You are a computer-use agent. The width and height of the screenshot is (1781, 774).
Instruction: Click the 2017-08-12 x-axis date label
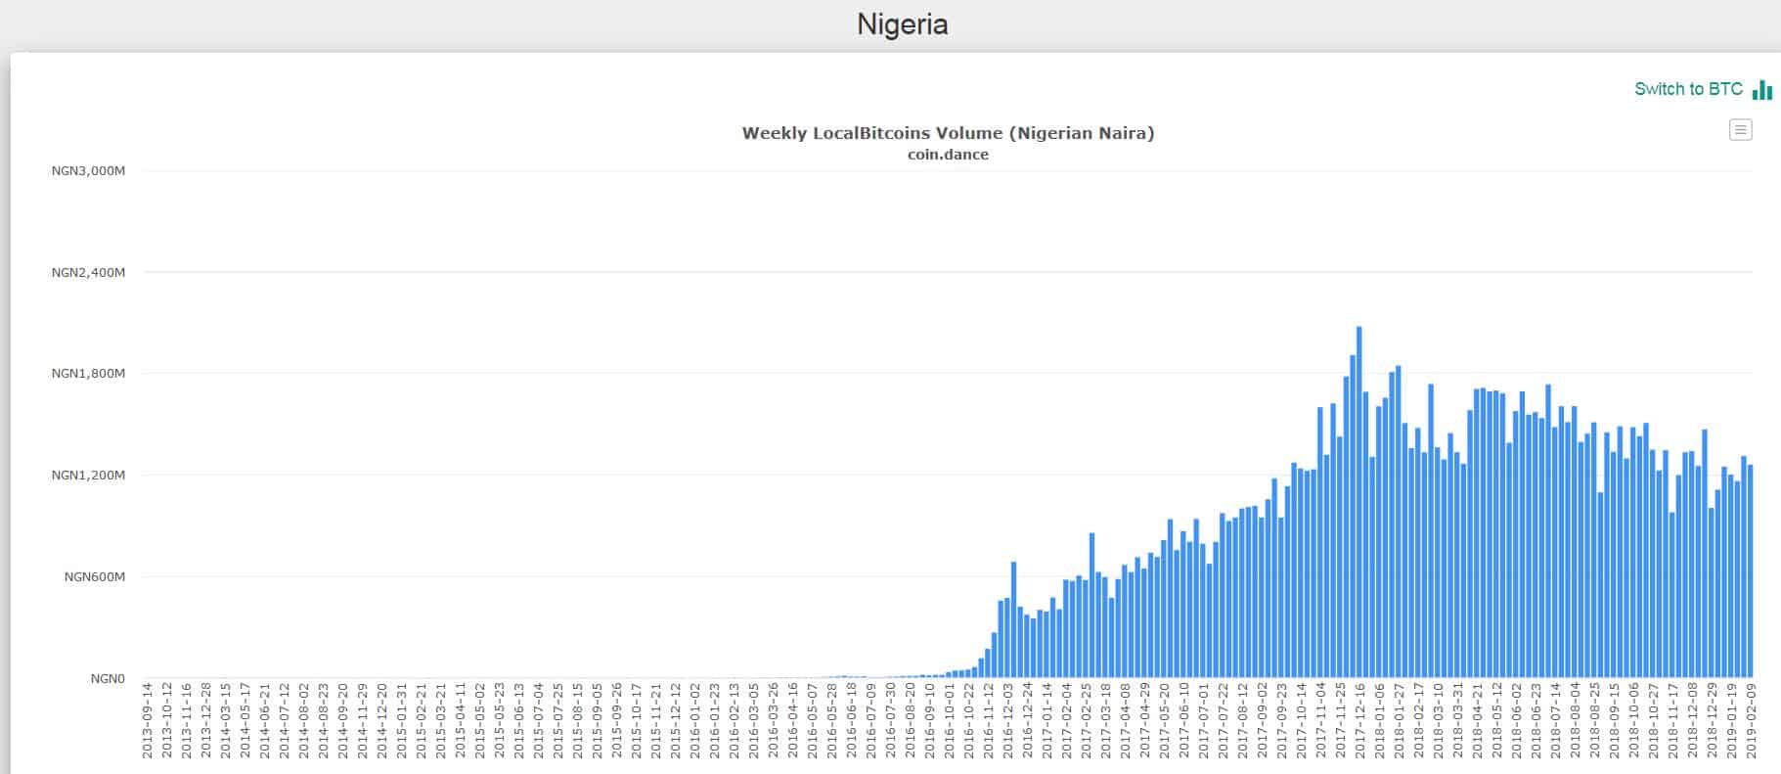pyautogui.click(x=1242, y=720)
